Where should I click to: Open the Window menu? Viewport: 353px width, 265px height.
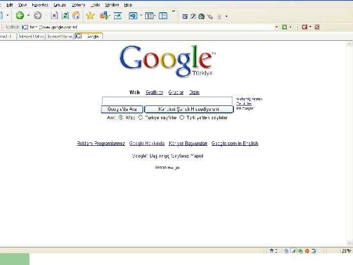coord(112,5)
